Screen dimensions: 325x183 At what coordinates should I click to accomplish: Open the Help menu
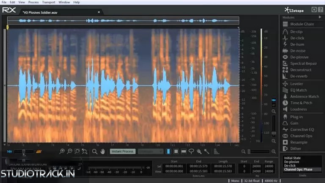(x=77, y=2)
